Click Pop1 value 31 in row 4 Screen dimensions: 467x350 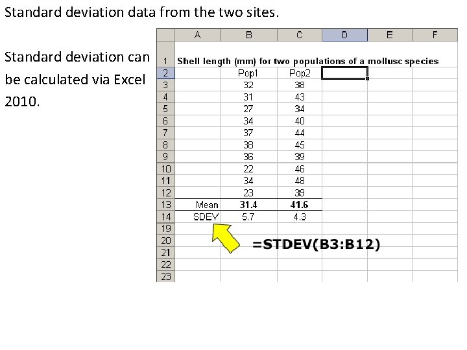click(x=248, y=97)
